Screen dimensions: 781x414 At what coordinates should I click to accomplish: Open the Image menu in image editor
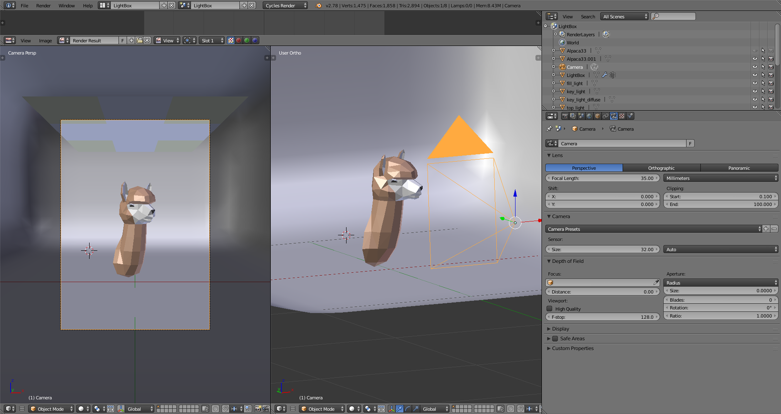45,41
